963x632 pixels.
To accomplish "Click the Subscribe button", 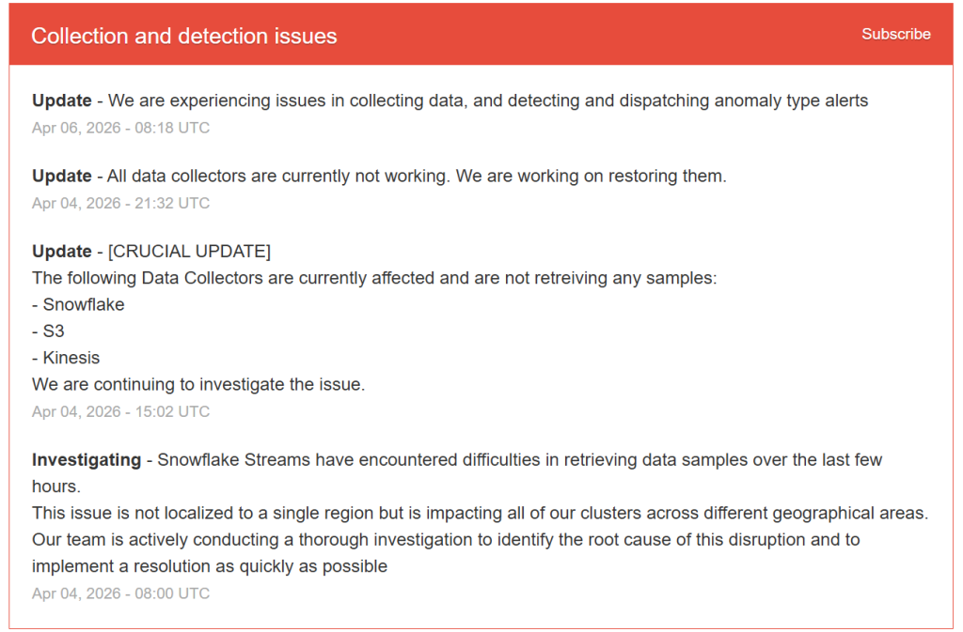I will (895, 34).
